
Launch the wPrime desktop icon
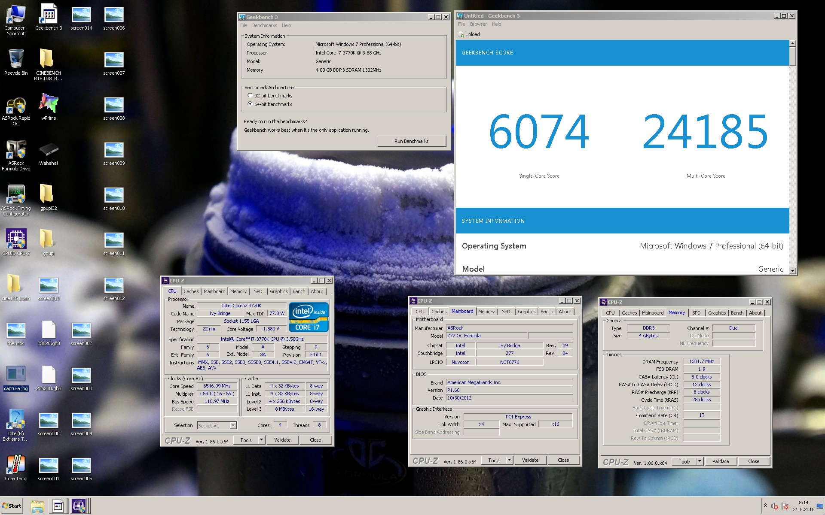coord(49,107)
